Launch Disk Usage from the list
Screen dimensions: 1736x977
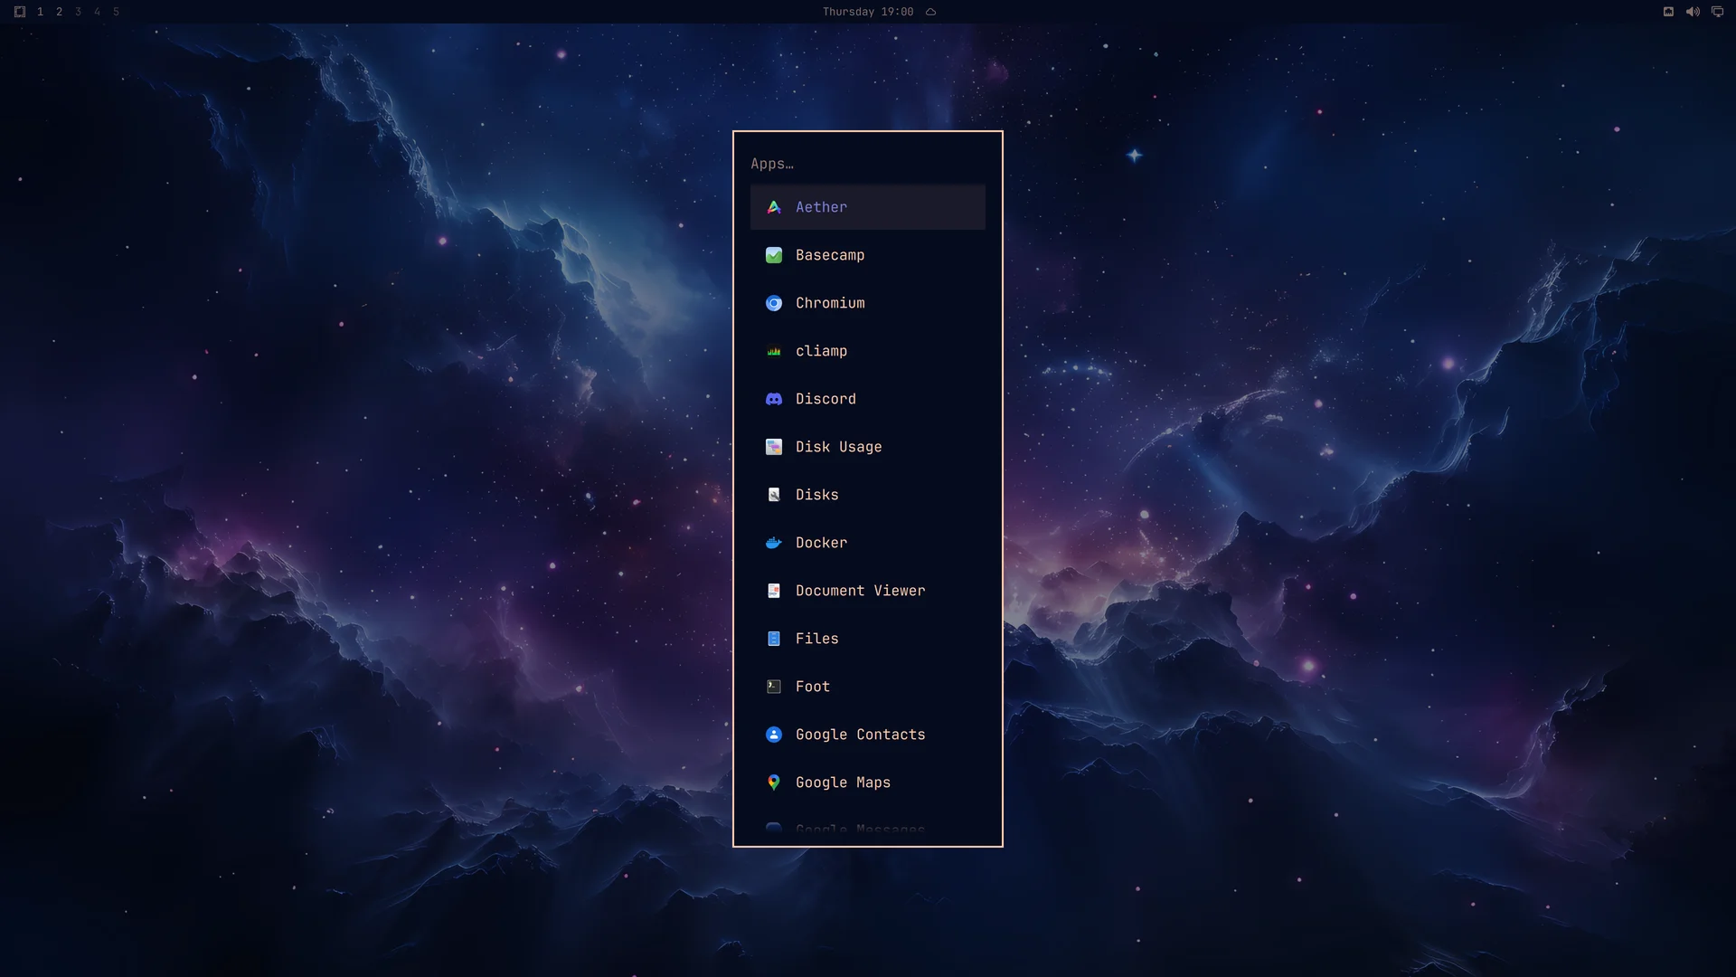click(868, 447)
